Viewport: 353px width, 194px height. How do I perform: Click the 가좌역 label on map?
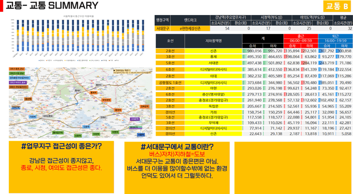tap(33, 117)
